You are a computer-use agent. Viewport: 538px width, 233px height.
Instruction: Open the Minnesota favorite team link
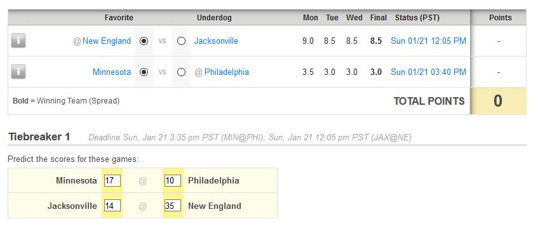[112, 72]
